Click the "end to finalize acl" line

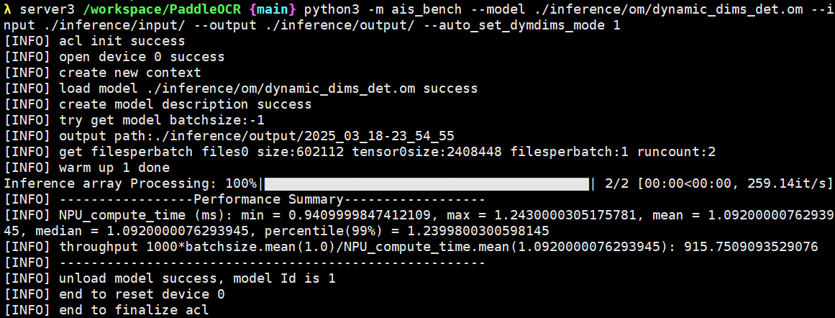(134, 310)
